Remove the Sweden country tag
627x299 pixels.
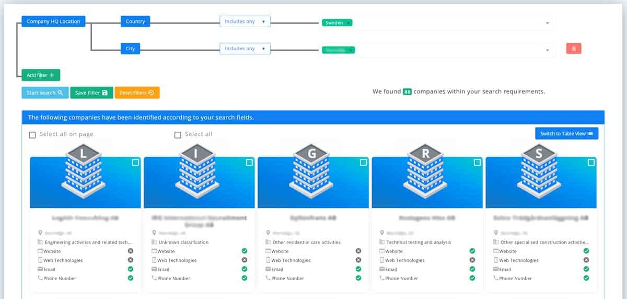348,23
